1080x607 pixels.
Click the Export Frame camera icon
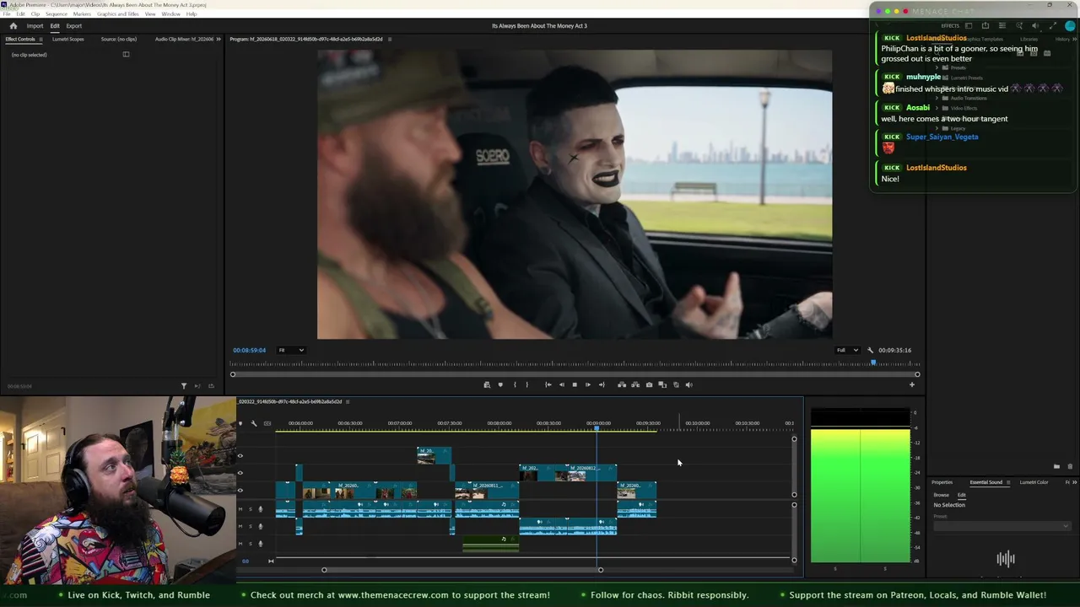point(649,385)
